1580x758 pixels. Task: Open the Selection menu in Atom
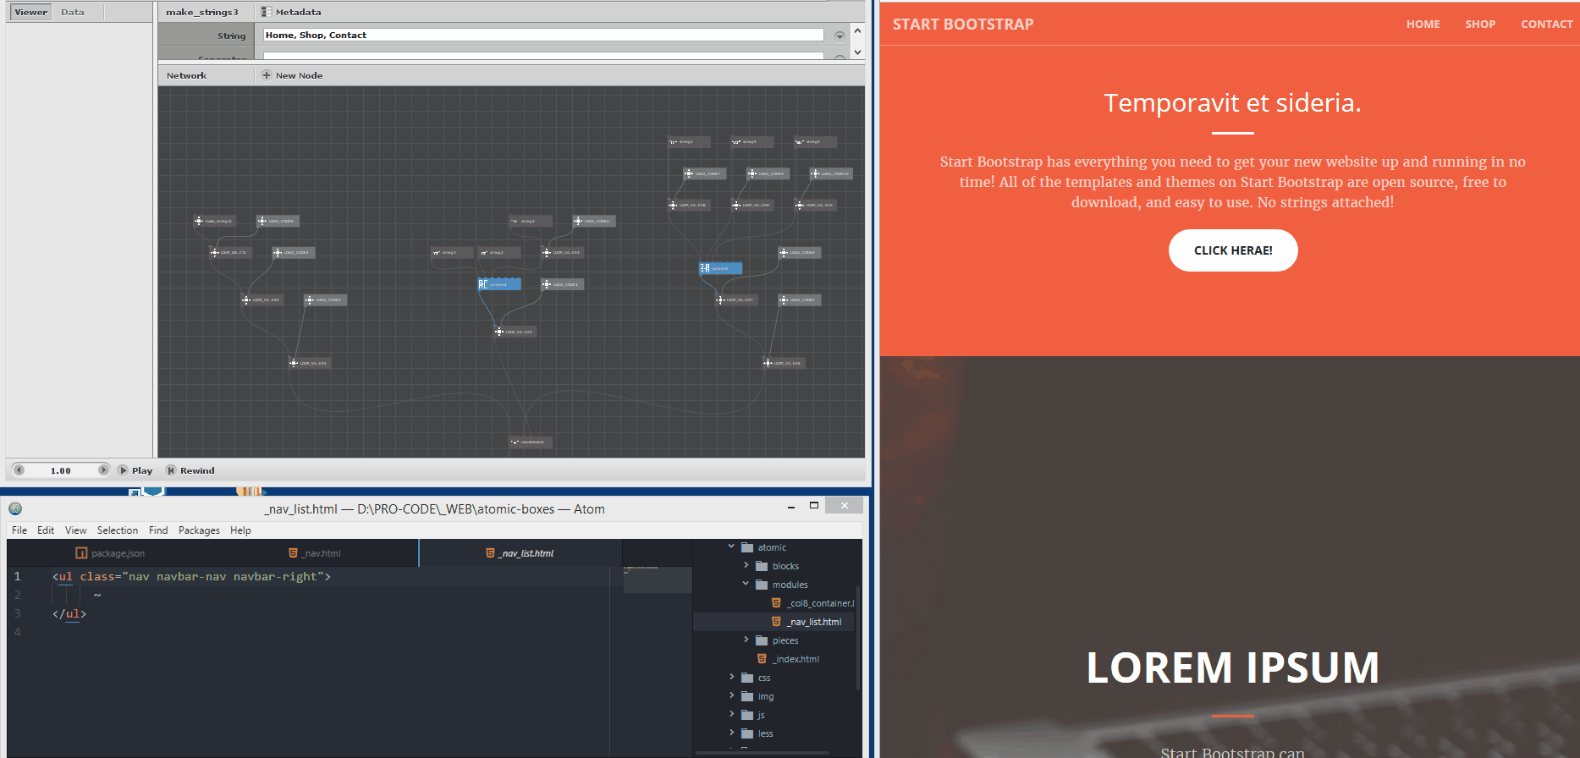(118, 530)
